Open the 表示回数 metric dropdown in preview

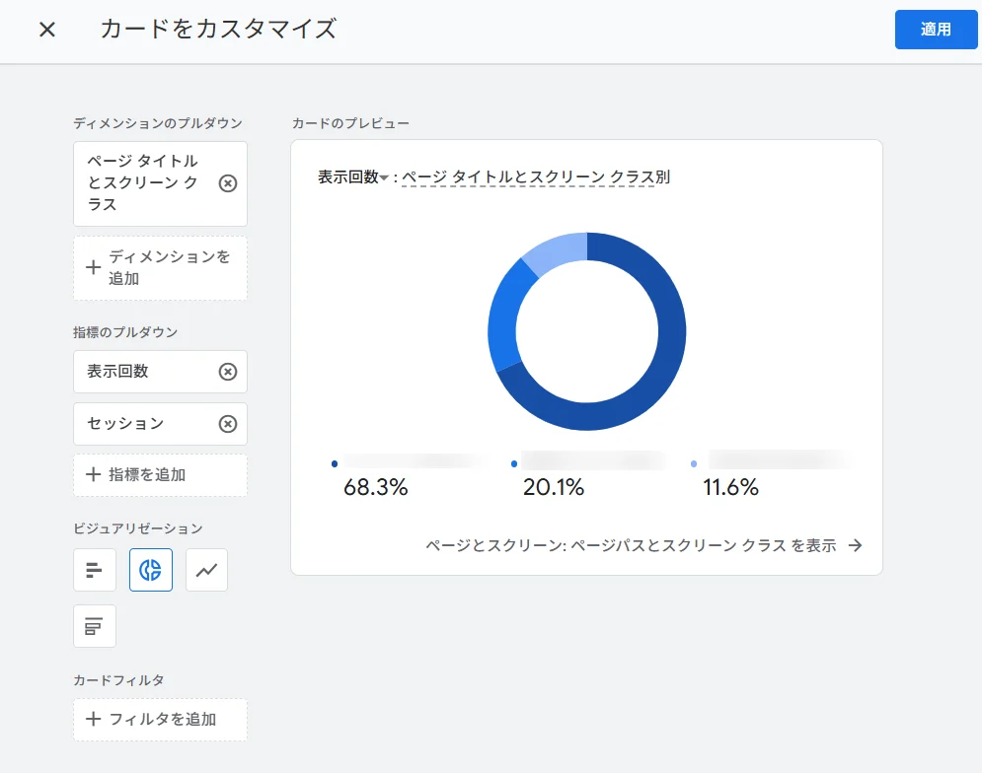point(353,177)
